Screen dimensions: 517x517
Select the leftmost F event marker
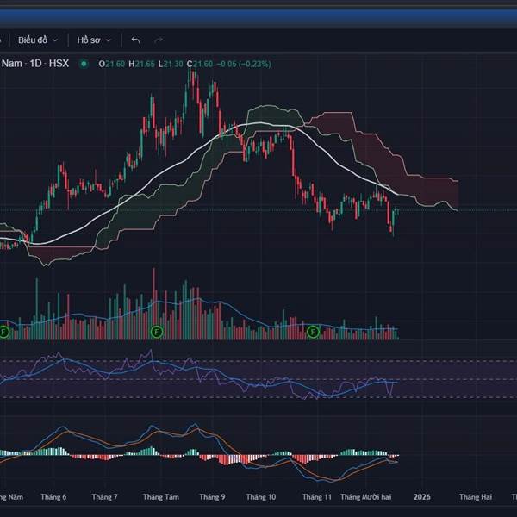[x=4, y=331]
